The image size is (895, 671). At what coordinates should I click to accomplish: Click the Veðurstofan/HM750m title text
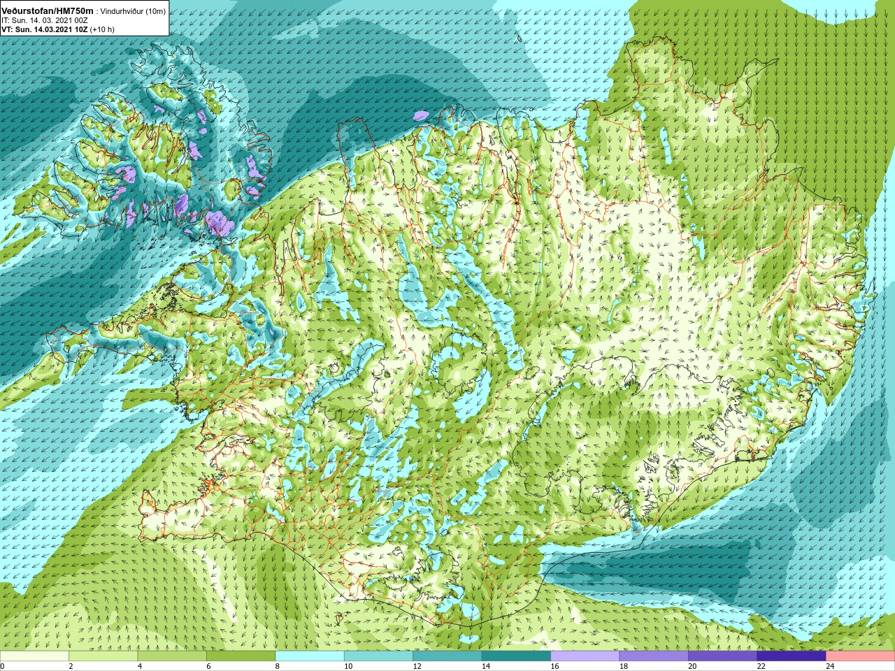click(48, 10)
